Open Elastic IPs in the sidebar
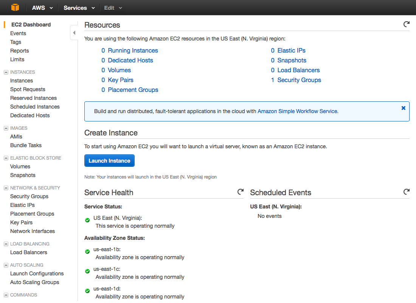Viewport: 416px width, 303px height. [22, 205]
